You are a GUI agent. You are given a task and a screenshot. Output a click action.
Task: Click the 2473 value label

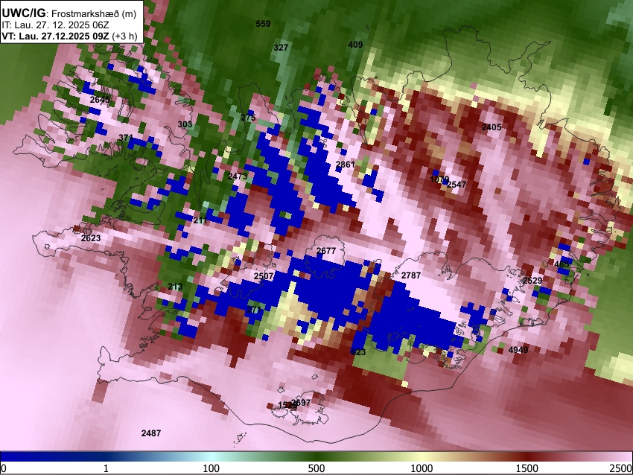[238, 176]
